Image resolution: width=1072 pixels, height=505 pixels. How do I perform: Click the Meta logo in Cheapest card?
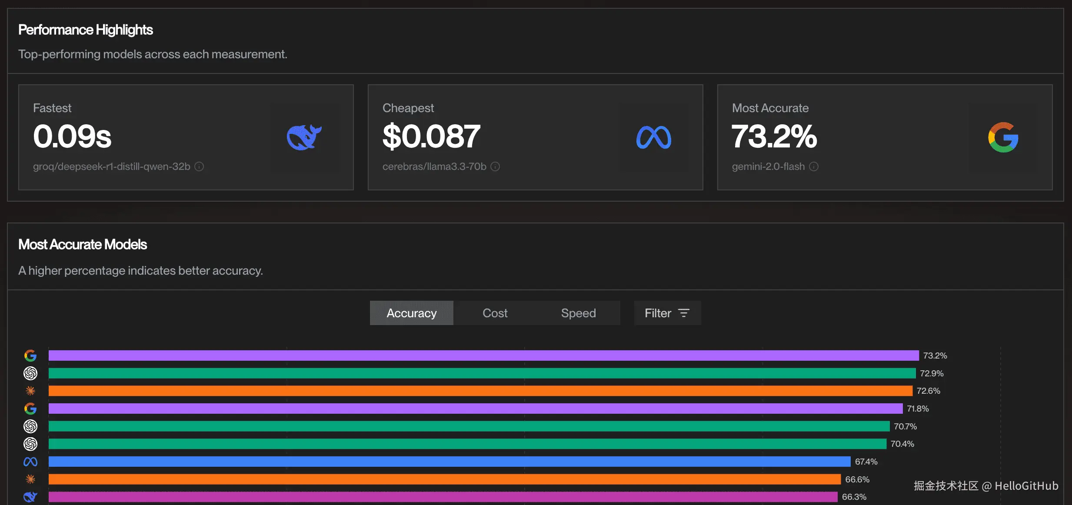pyautogui.click(x=653, y=137)
